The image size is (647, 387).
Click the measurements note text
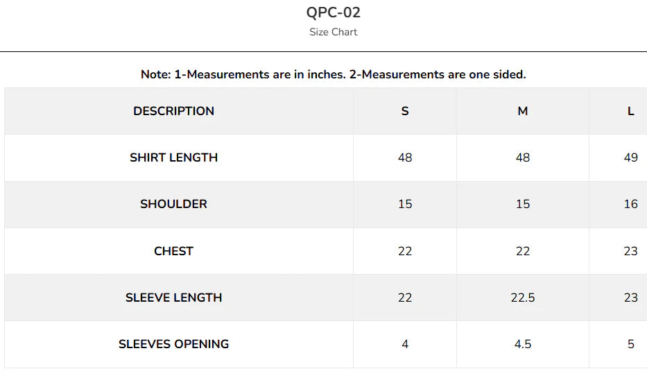pos(333,74)
